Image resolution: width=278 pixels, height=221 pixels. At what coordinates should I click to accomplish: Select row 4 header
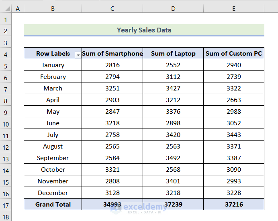pyautogui.click(x=6, y=54)
